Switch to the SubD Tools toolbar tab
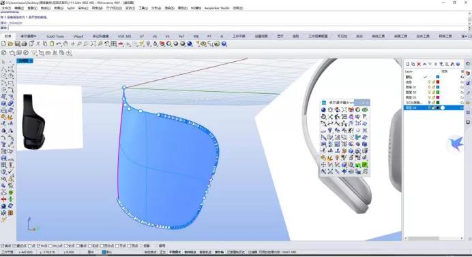Image resolution: width=472 pixels, height=257 pixels. (x=55, y=36)
